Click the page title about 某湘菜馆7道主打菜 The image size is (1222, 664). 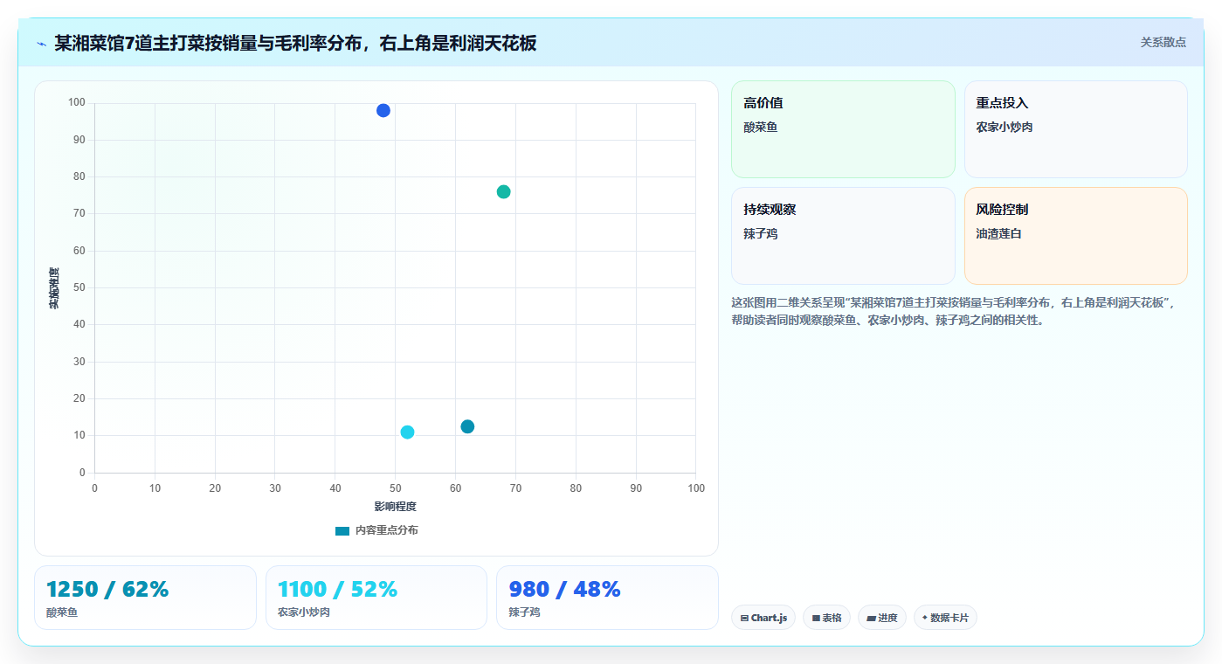[295, 43]
